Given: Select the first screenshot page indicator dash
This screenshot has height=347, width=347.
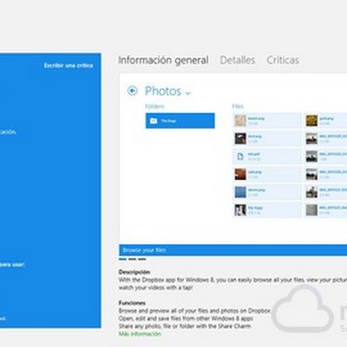Looking at the screenshot, I should [x=123, y=259].
